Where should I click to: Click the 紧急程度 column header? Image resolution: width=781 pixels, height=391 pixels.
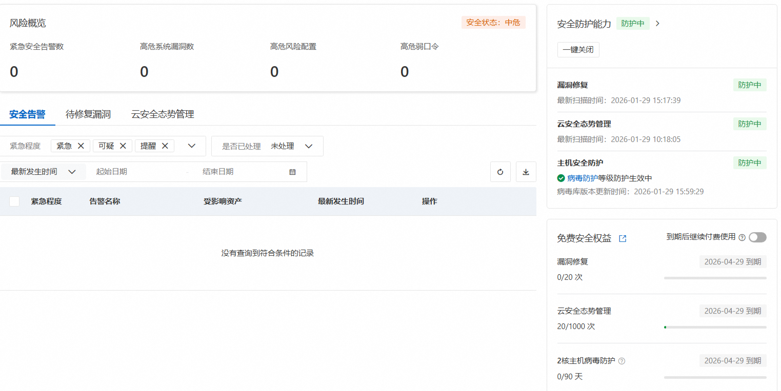click(47, 201)
